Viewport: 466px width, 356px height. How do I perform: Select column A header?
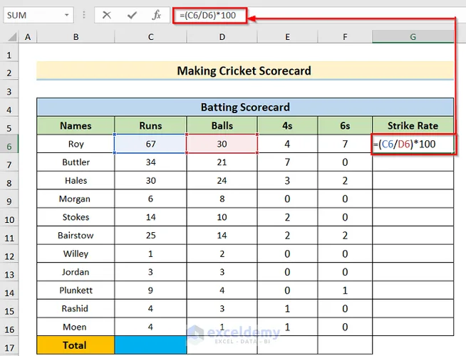tap(28, 37)
